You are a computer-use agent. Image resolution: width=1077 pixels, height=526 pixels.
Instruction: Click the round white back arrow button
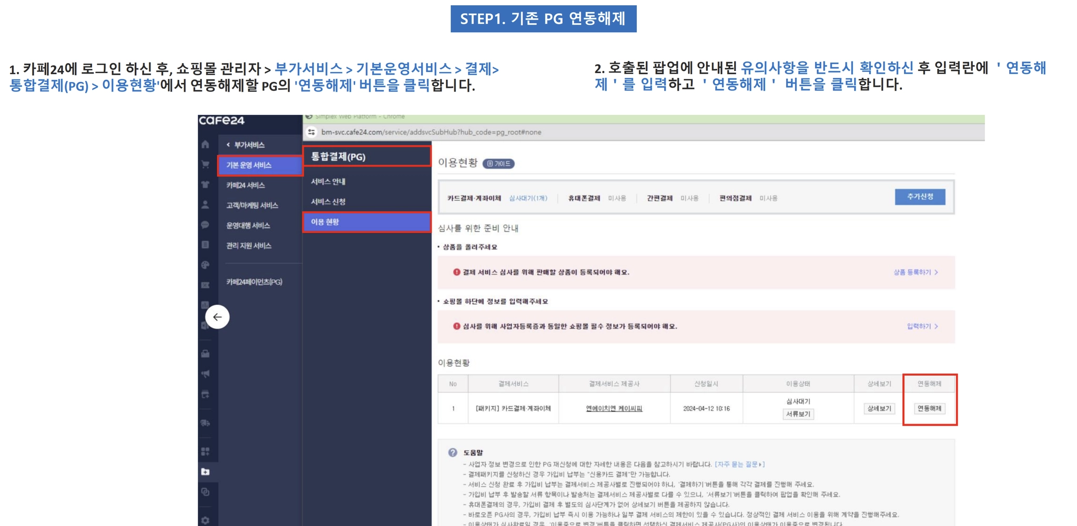pos(217,317)
